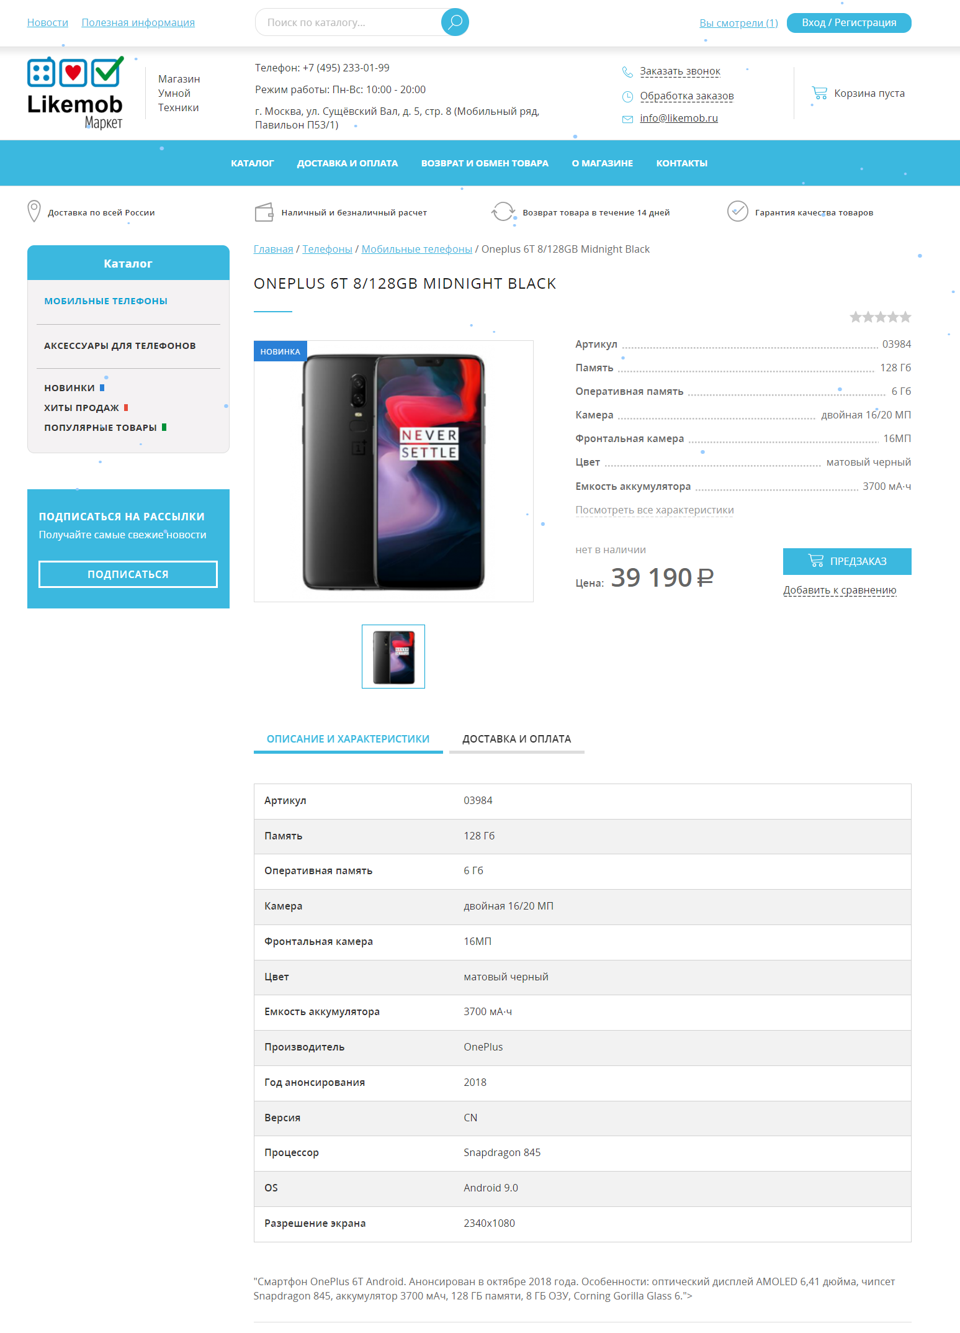Click the Likemob Market logo
The height and width of the screenshot is (1333, 960).
click(76, 93)
